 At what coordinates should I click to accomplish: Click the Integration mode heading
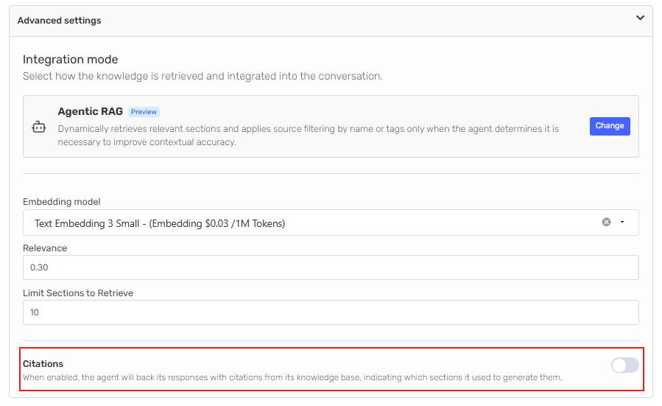(71, 60)
